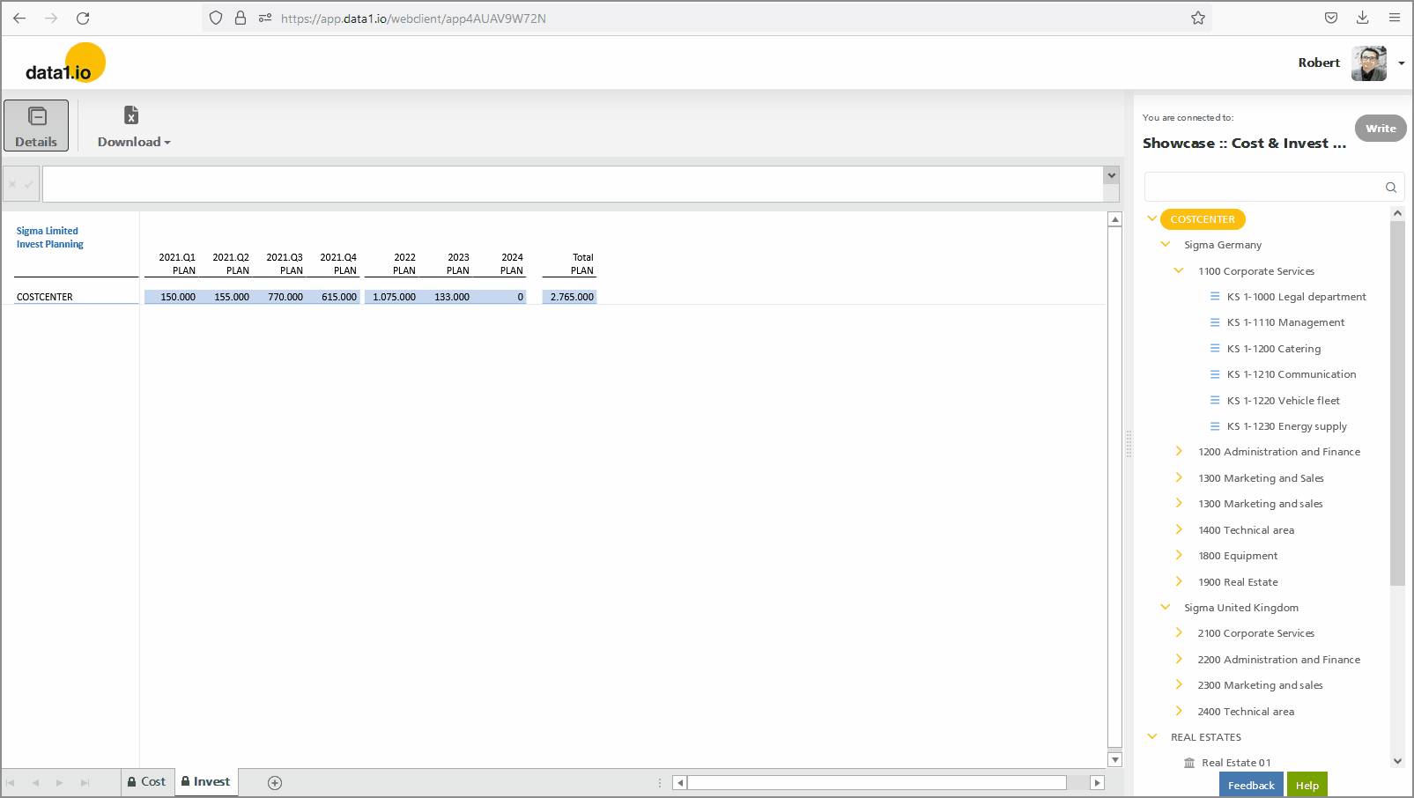1414x798 pixels.
Task: Click the list icon beside KS 1-1220 Vehicle fleet
Action: [x=1215, y=400]
